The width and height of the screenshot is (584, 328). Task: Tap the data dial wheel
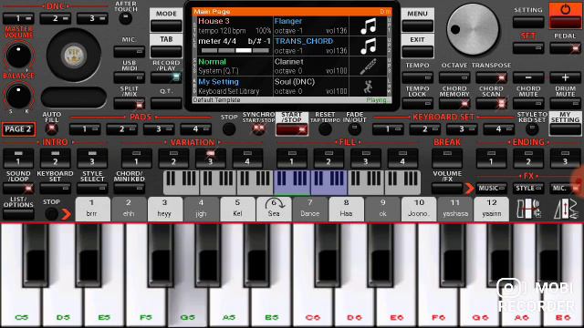pyautogui.click(x=473, y=30)
